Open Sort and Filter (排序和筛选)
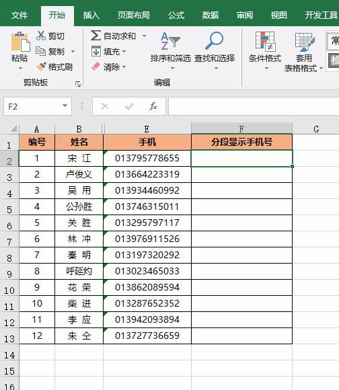 pyautogui.click(x=170, y=50)
